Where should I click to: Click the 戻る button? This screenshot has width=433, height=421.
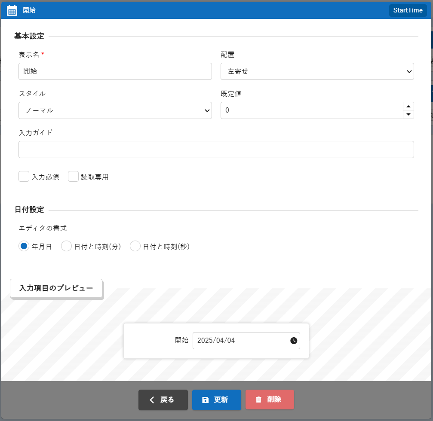pos(163,400)
